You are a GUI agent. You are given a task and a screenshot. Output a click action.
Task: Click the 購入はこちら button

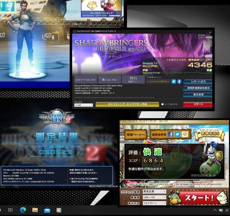pos(109,80)
